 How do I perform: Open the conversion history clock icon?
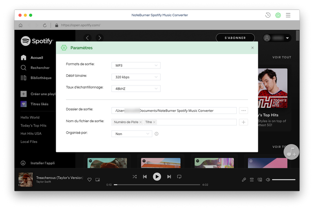(268, 15)
